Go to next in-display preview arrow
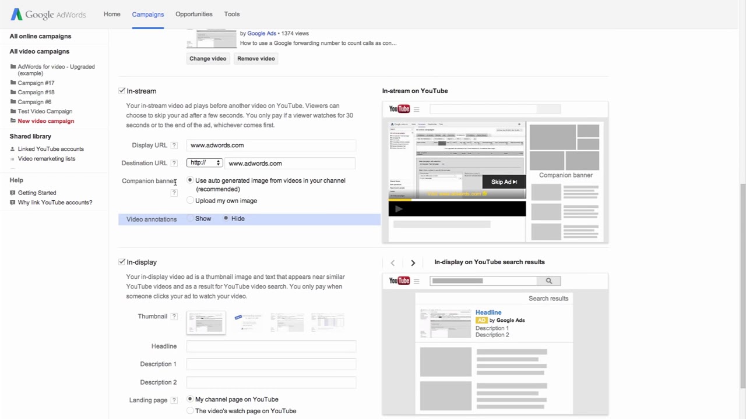746x419 pixels. point(413,263)
